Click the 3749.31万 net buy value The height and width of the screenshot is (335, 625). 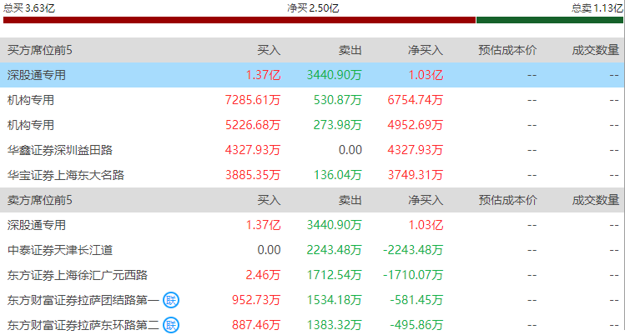click(415, 175)
